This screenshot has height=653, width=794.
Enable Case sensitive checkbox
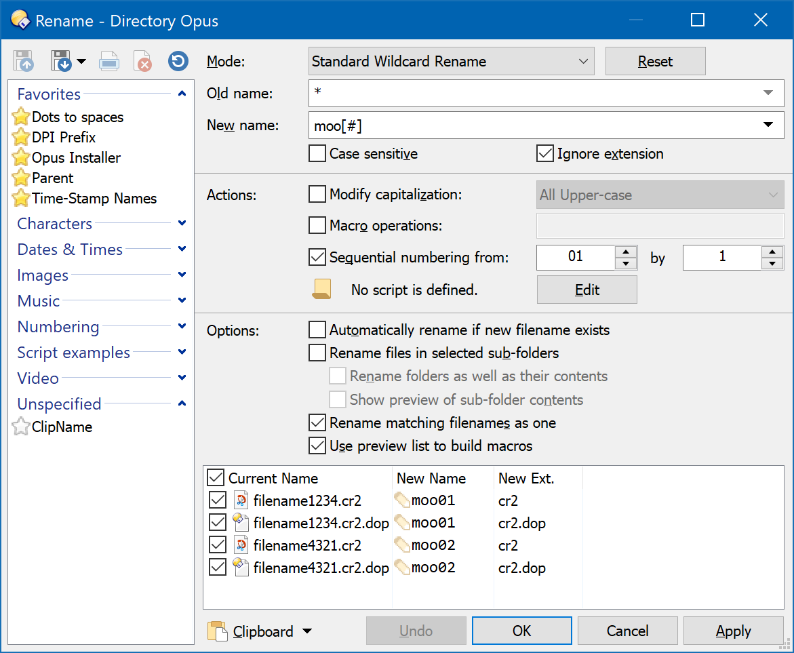pos(317,153)
